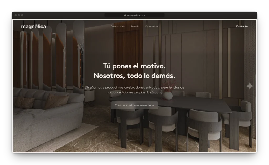This screenshot has height=165, width=269.
Task: Click the magnética logo
Action: tap(34, 27)
